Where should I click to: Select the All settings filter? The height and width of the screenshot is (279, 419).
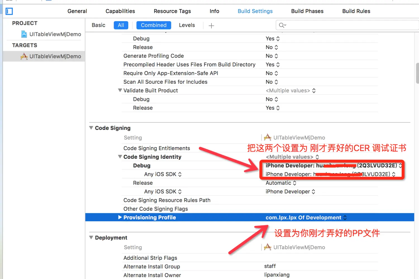click(x=121, y=25)
